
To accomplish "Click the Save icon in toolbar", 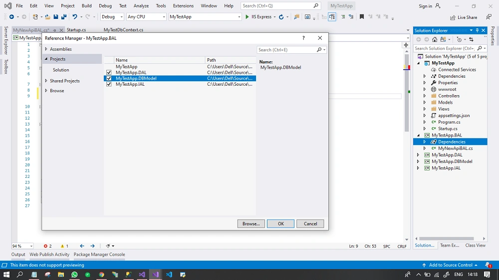I will point(56,17).
